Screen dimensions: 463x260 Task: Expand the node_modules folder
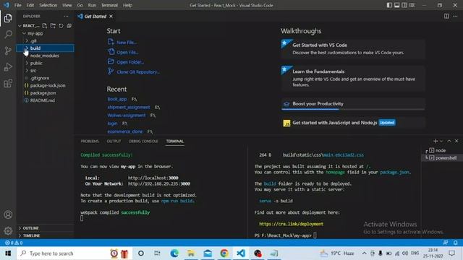(45, 56)
